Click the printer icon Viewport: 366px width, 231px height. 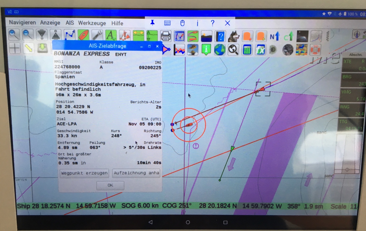[166, 36]
